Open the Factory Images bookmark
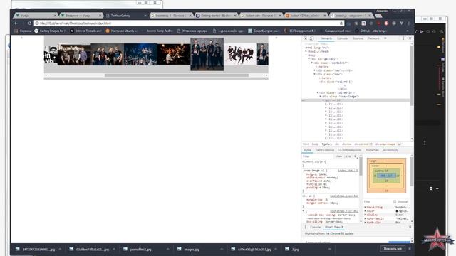The image size is (456, 256). tap(50, 31)
